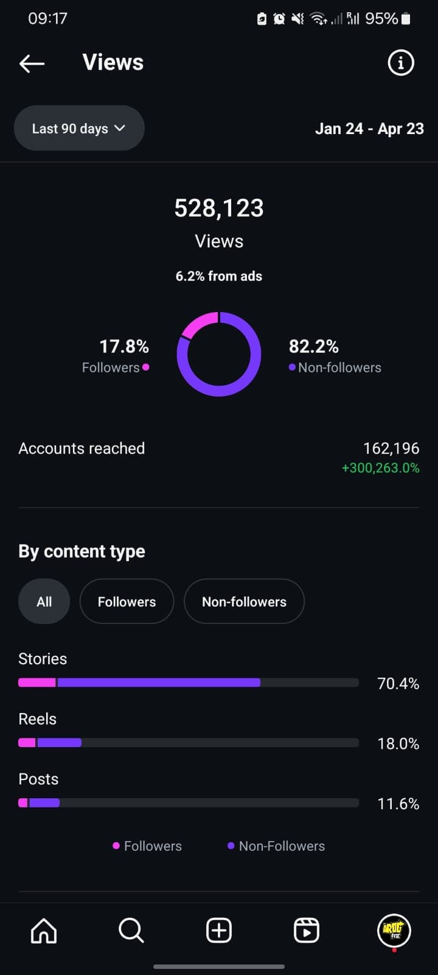Open the Accounts reached metric row
The height and width of the screenshot is (975, 438).
tap(82, 448)
